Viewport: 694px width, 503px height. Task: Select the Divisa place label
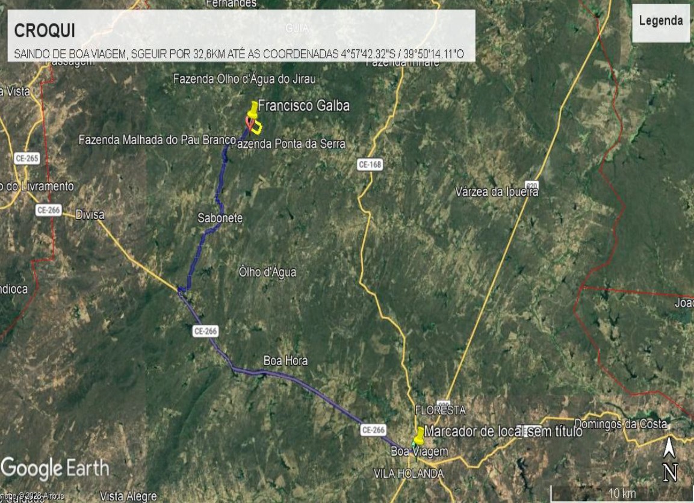[90, 215]
